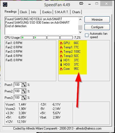Viewport: 115px width, 133px height.
Task: Click the flame icon next to GPU
Action: click(61, 43)
